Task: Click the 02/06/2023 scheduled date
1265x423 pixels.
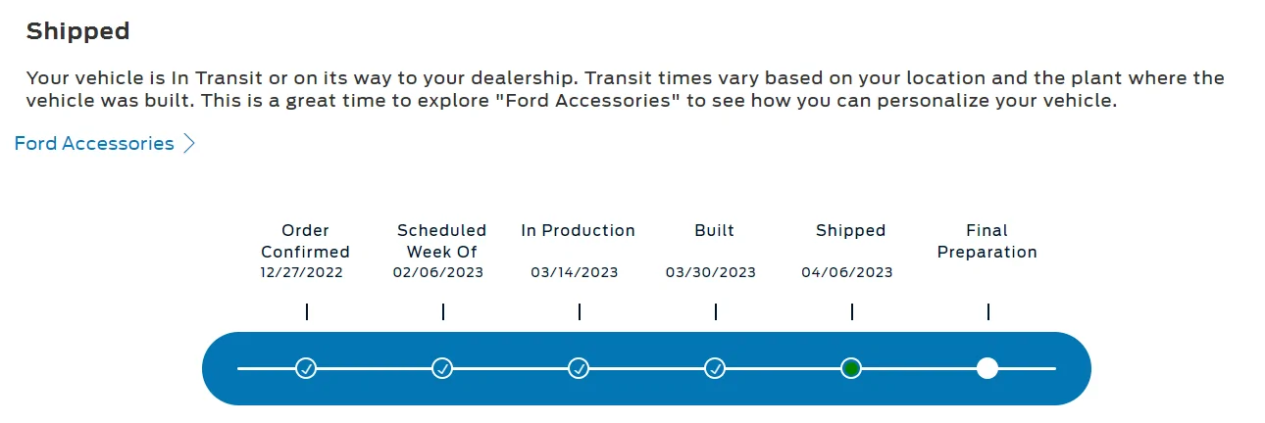Action: 439,272
